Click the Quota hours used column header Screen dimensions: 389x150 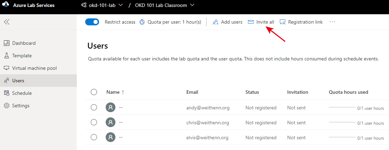(348, 92)
